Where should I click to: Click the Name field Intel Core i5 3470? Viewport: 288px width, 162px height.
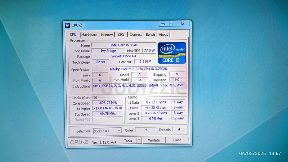click(124, 45)
